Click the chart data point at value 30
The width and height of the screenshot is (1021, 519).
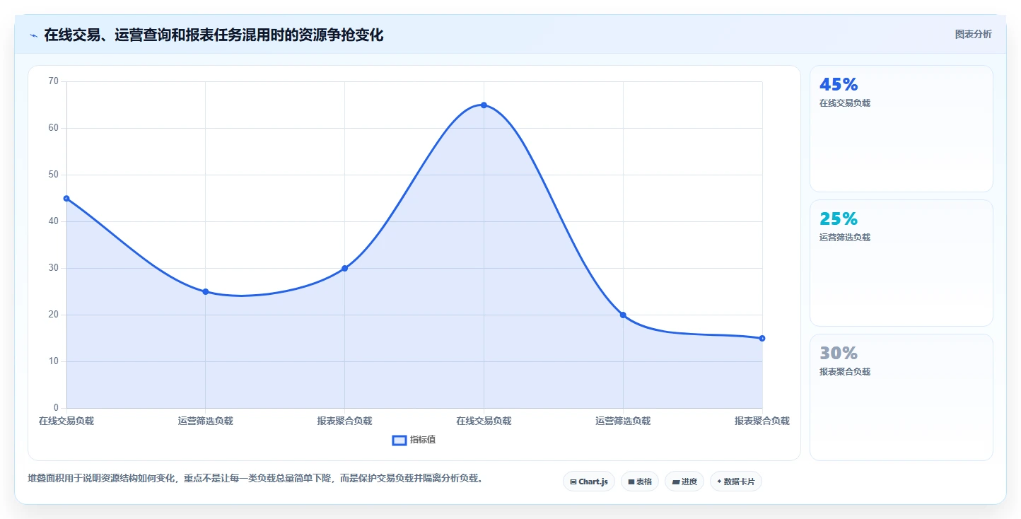345,269
